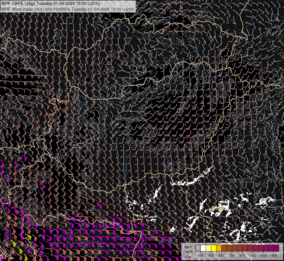The image size is (284, 261).
Task: Click the 'CAPE' label in the legend
Action: click(188, 252)
